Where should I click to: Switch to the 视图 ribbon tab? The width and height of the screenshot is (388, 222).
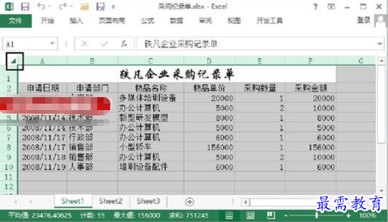[x=234, y=21]
